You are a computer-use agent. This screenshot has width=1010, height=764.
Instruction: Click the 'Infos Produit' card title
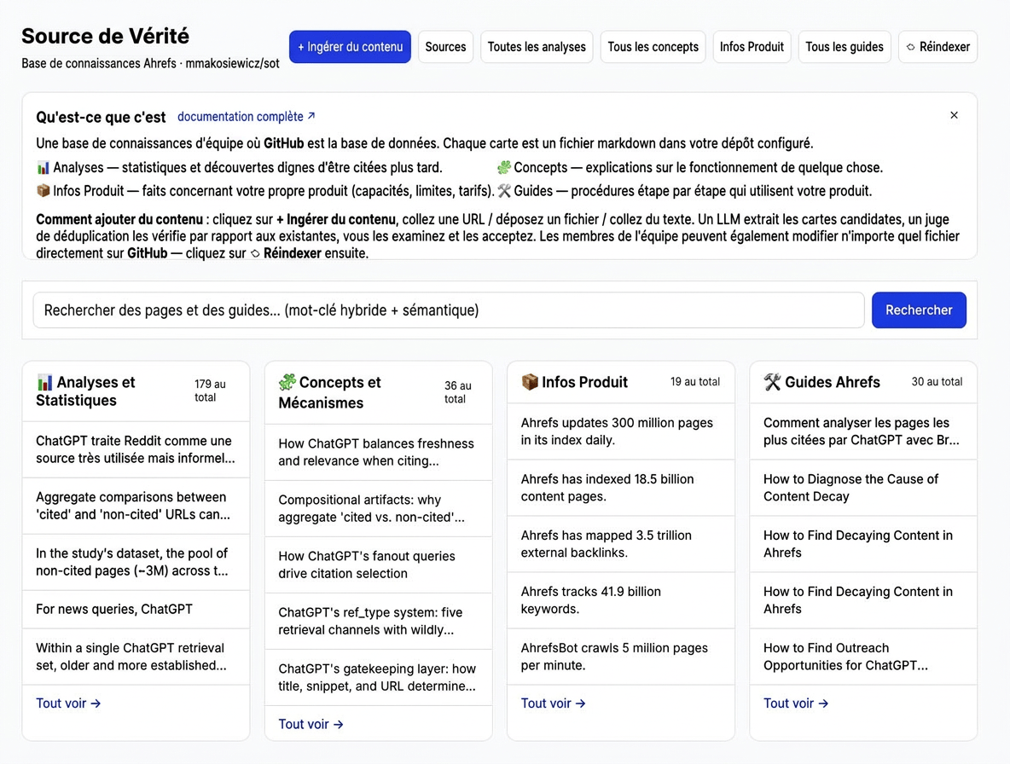point(584,382)
